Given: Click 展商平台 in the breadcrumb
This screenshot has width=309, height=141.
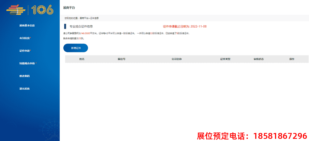Looking at the screenshot, I should tap(84, 18).
